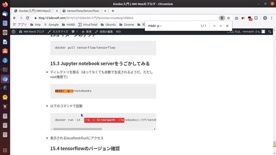Viewport: 276px width, 155px height.
Task: Open the profile avatar button
Action: 265,18
